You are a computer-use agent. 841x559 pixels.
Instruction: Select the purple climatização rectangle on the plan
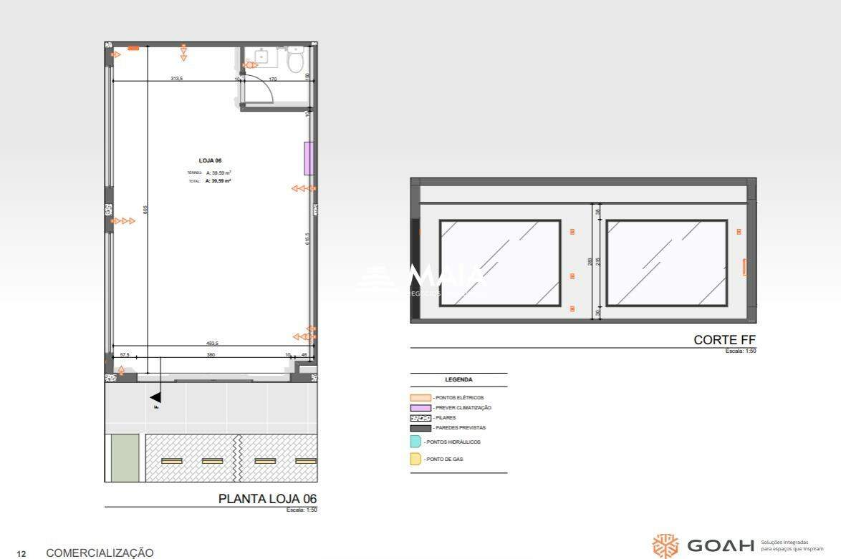(x=309, y=158)
